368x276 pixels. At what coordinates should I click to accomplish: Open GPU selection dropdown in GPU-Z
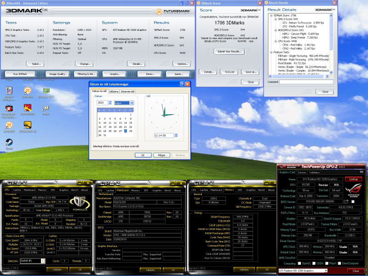(x=326, y=270)
